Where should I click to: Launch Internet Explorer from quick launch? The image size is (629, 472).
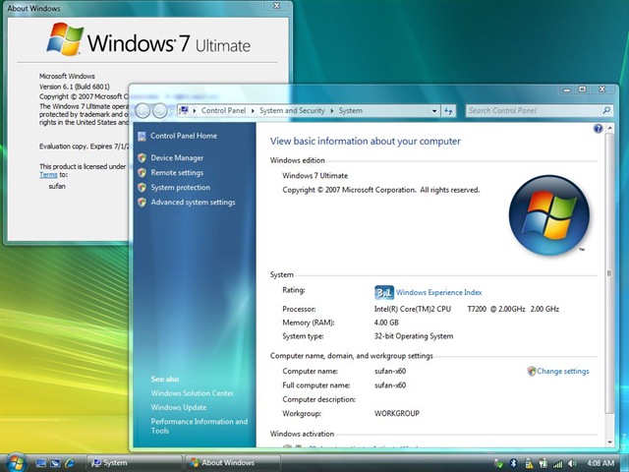point(70,463)
